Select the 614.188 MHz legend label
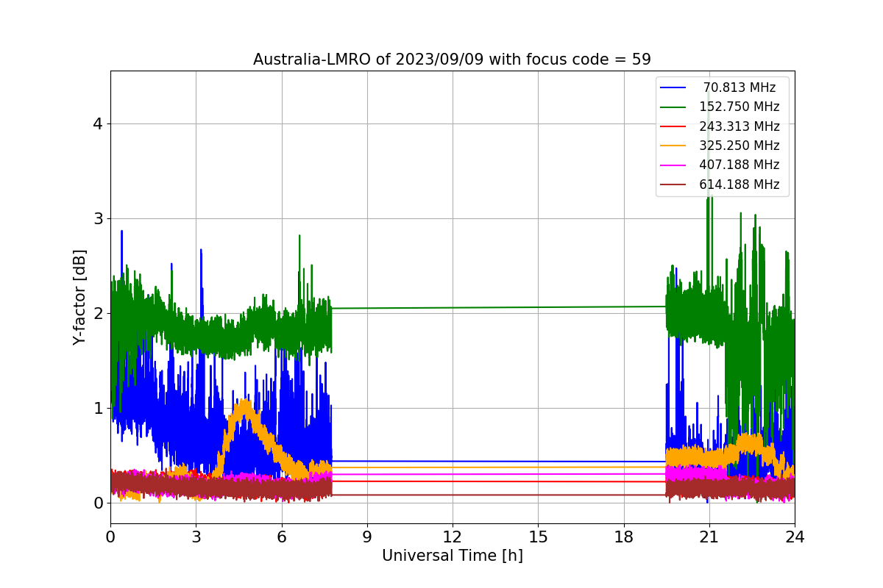Viewport: 883px width, 588px height. click(740, 184)
